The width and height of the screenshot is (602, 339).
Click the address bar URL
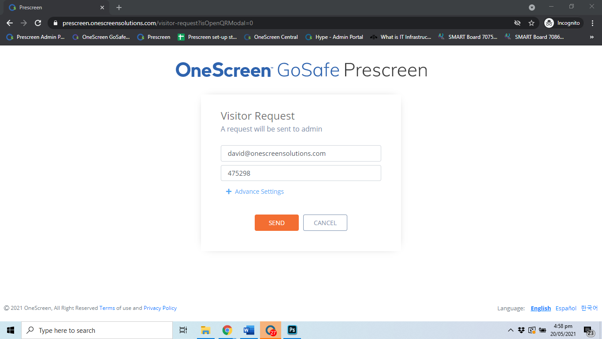click(x=158, y=23)
